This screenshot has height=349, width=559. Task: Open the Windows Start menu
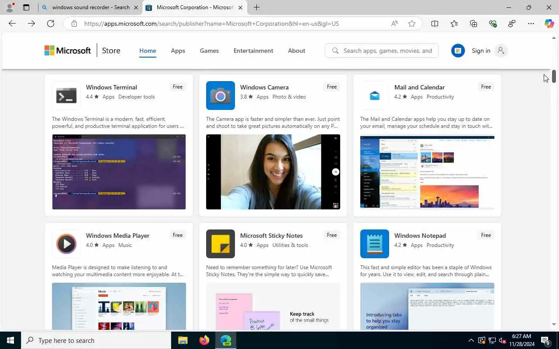pyautogui.click(x=10, y=340)
